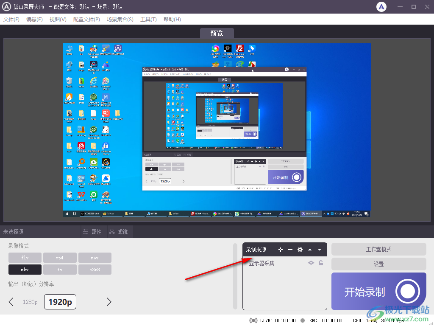This screenshot has width=434, height=326.
Task: Toggle visibility eye of 显示器采集
Action: [x=311, y=263]
